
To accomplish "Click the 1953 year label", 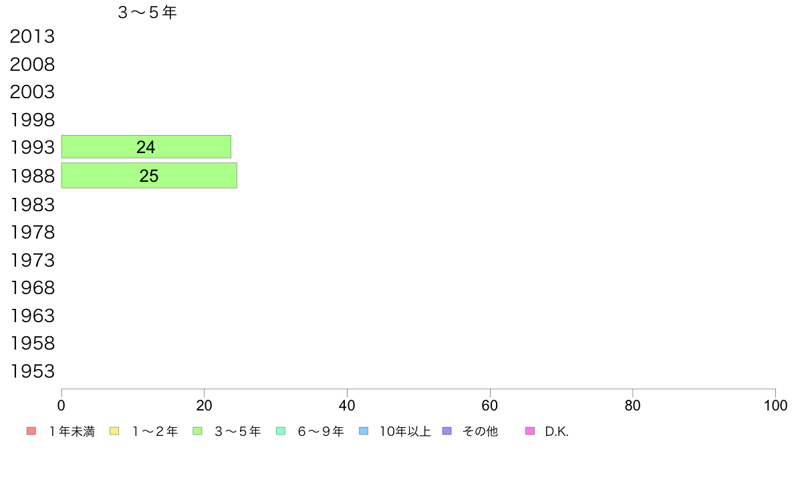I will [x=32, y=372].
